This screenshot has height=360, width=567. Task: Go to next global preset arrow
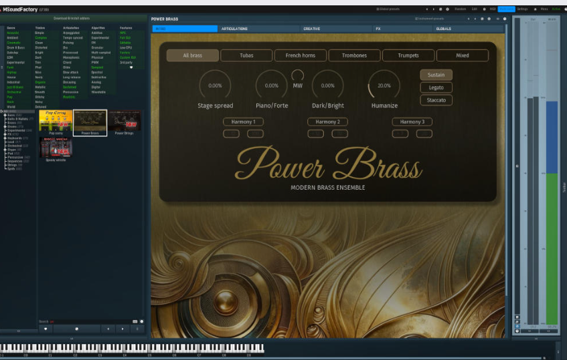[x=434, y=9]
